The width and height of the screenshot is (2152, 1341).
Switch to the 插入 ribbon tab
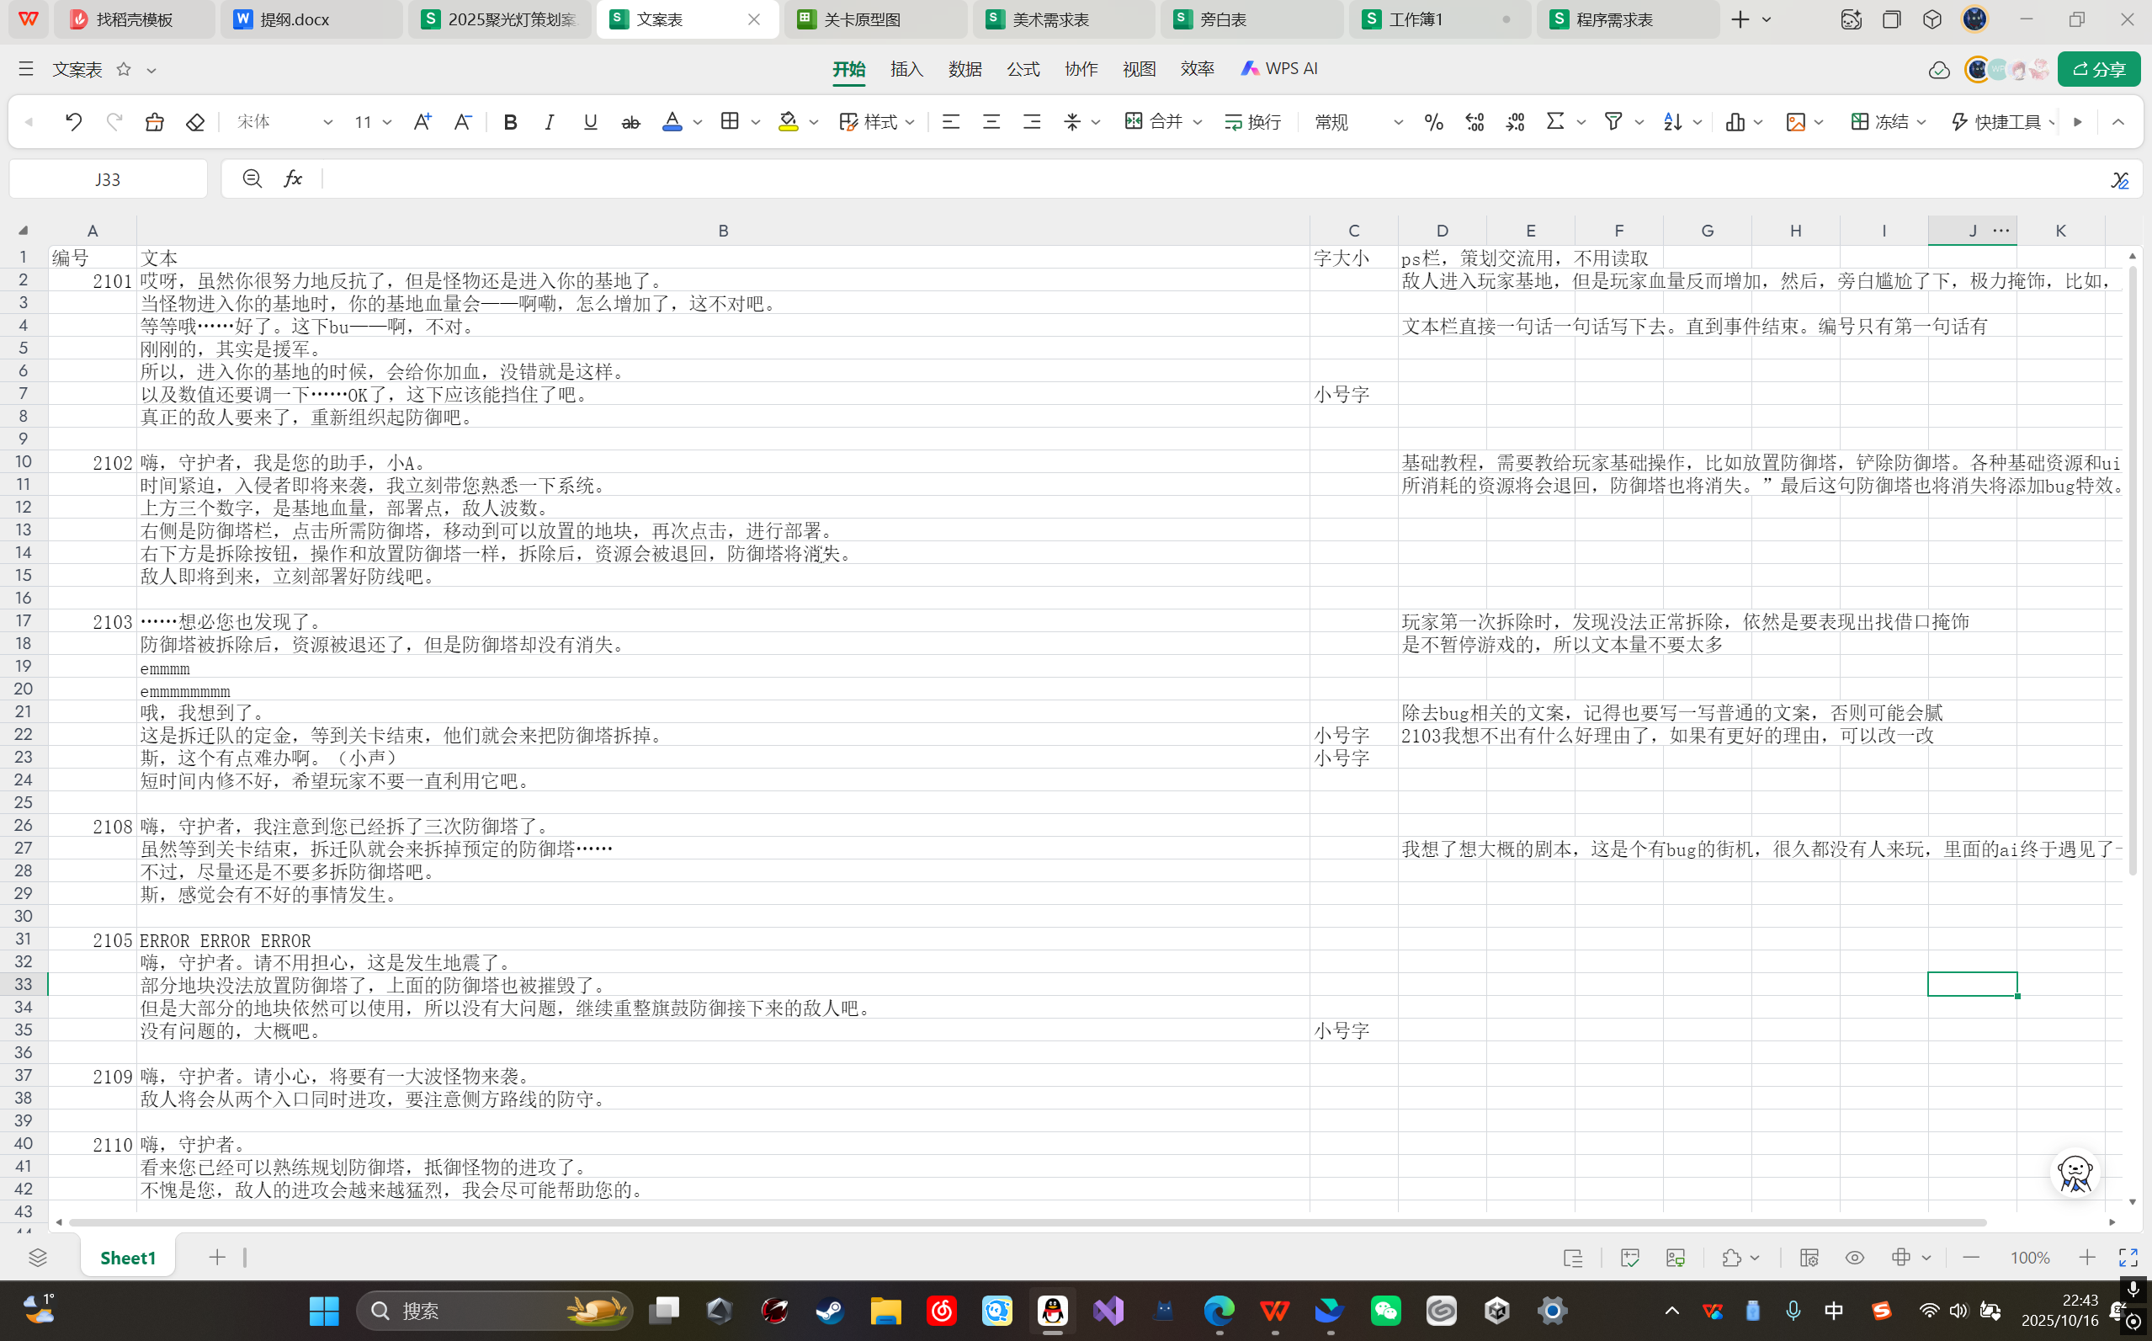(906, 69)
